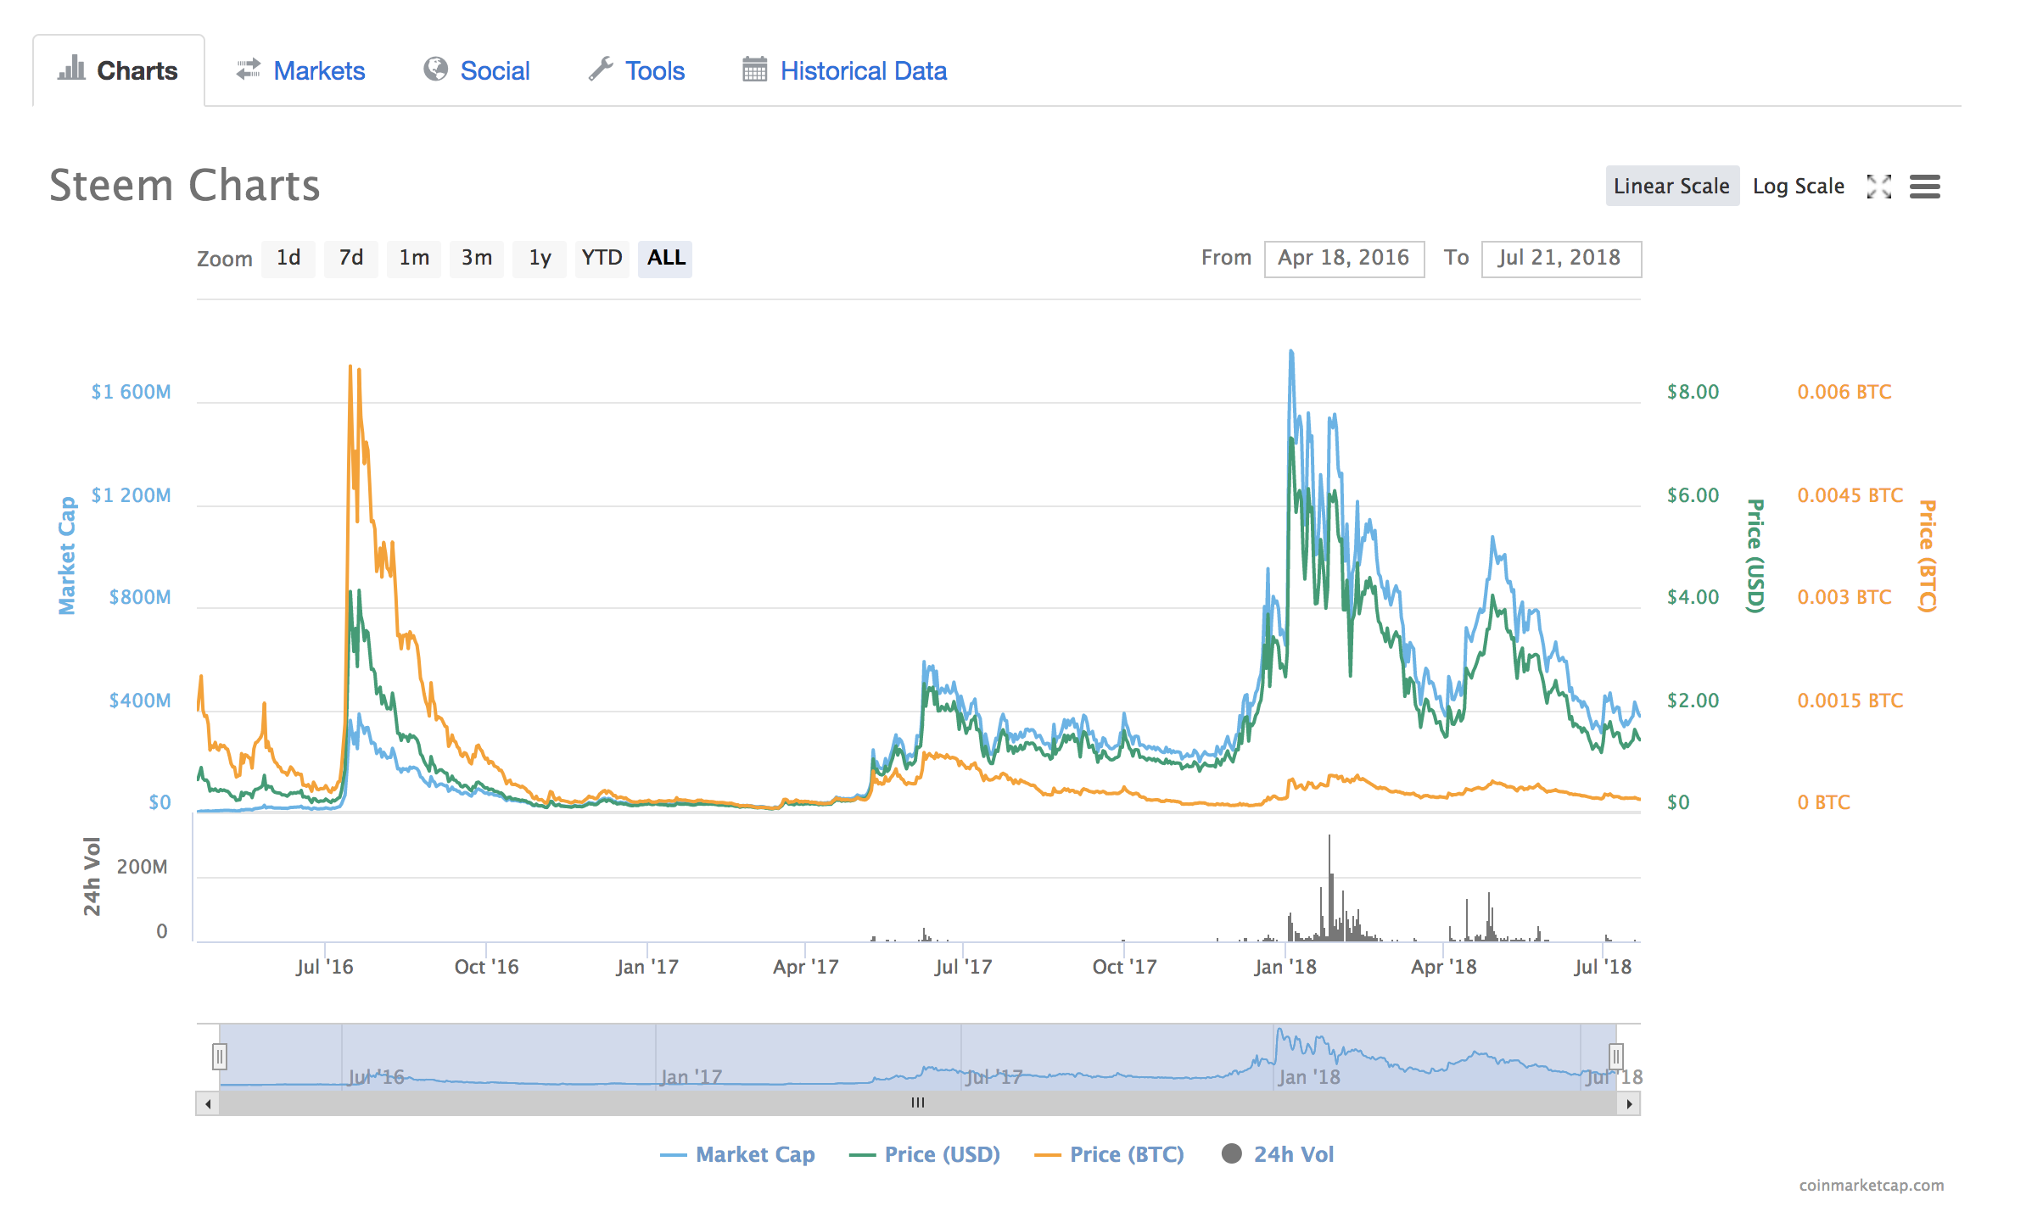Viewport: 2043px width, 1206px height.
Task: Hide the 24h Vol legend series
Action: pyautogui.click(x=1292, y=1154)
